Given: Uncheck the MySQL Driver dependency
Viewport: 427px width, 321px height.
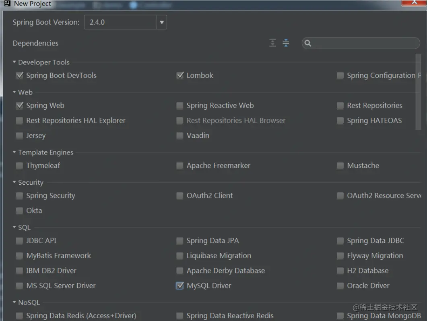Looking at the screenshot, I should point(180,286).
